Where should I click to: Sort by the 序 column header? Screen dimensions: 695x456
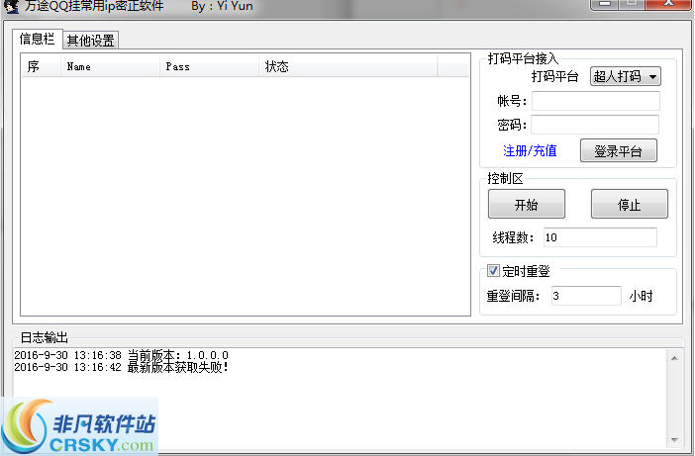coord(41,66)
